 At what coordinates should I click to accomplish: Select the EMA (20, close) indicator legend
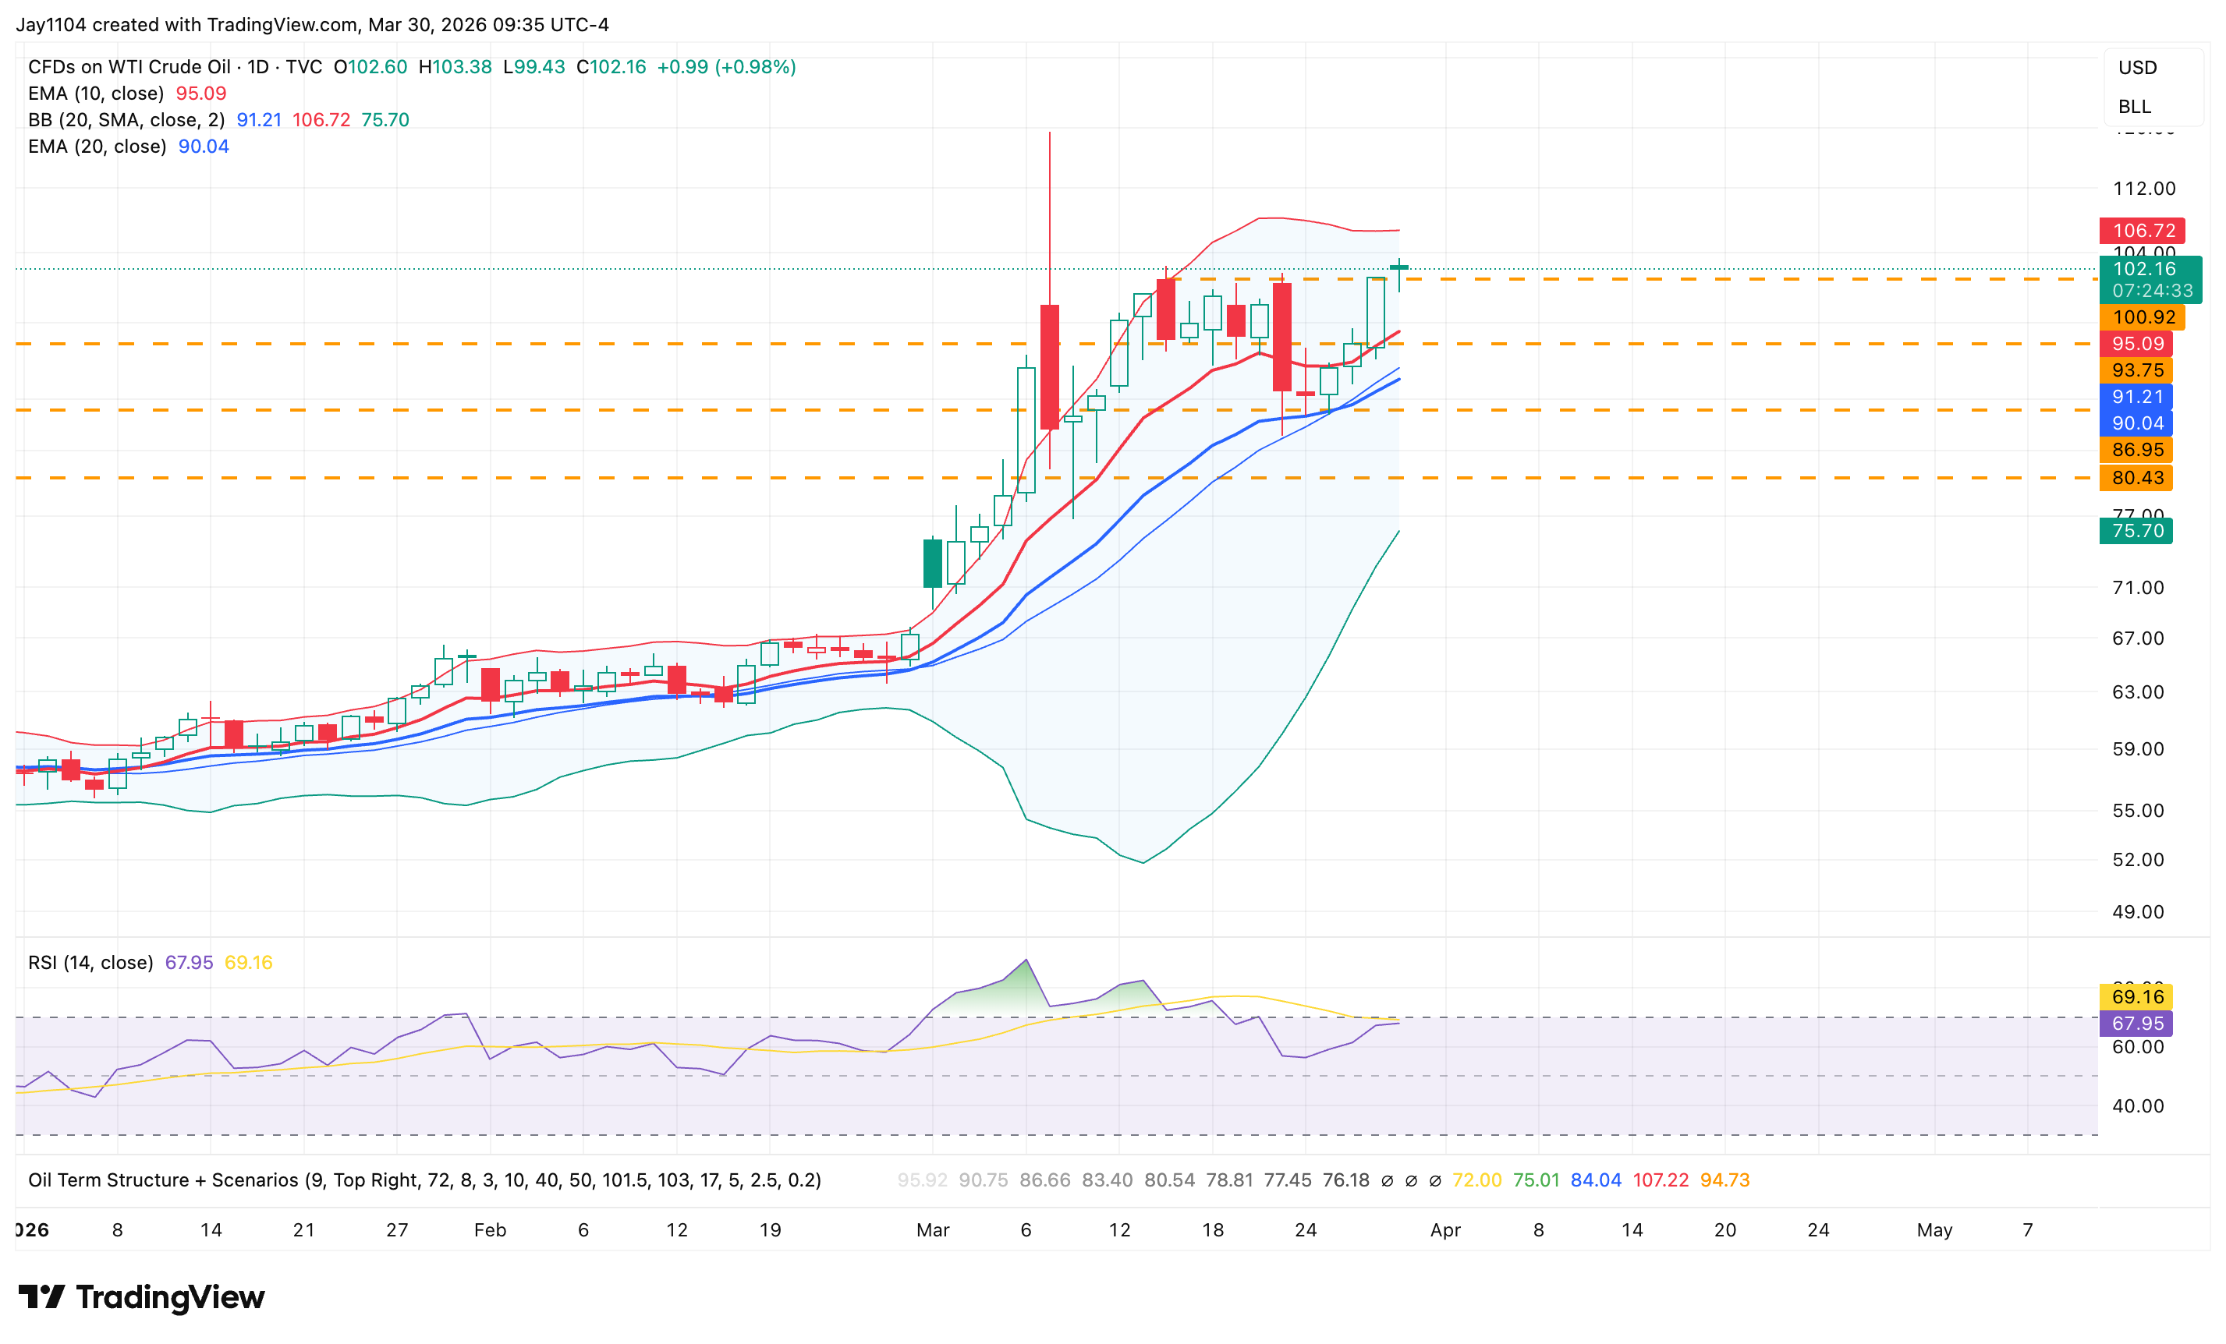click(97, 147)
